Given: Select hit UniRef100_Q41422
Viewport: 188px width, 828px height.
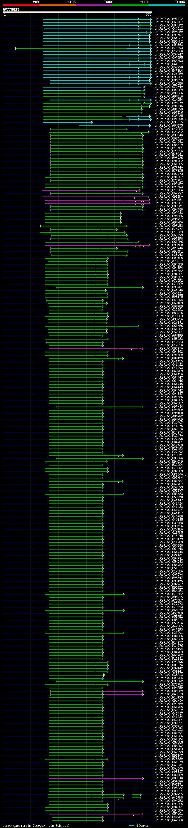Looking at the screenshot, I should click(169, 365).
